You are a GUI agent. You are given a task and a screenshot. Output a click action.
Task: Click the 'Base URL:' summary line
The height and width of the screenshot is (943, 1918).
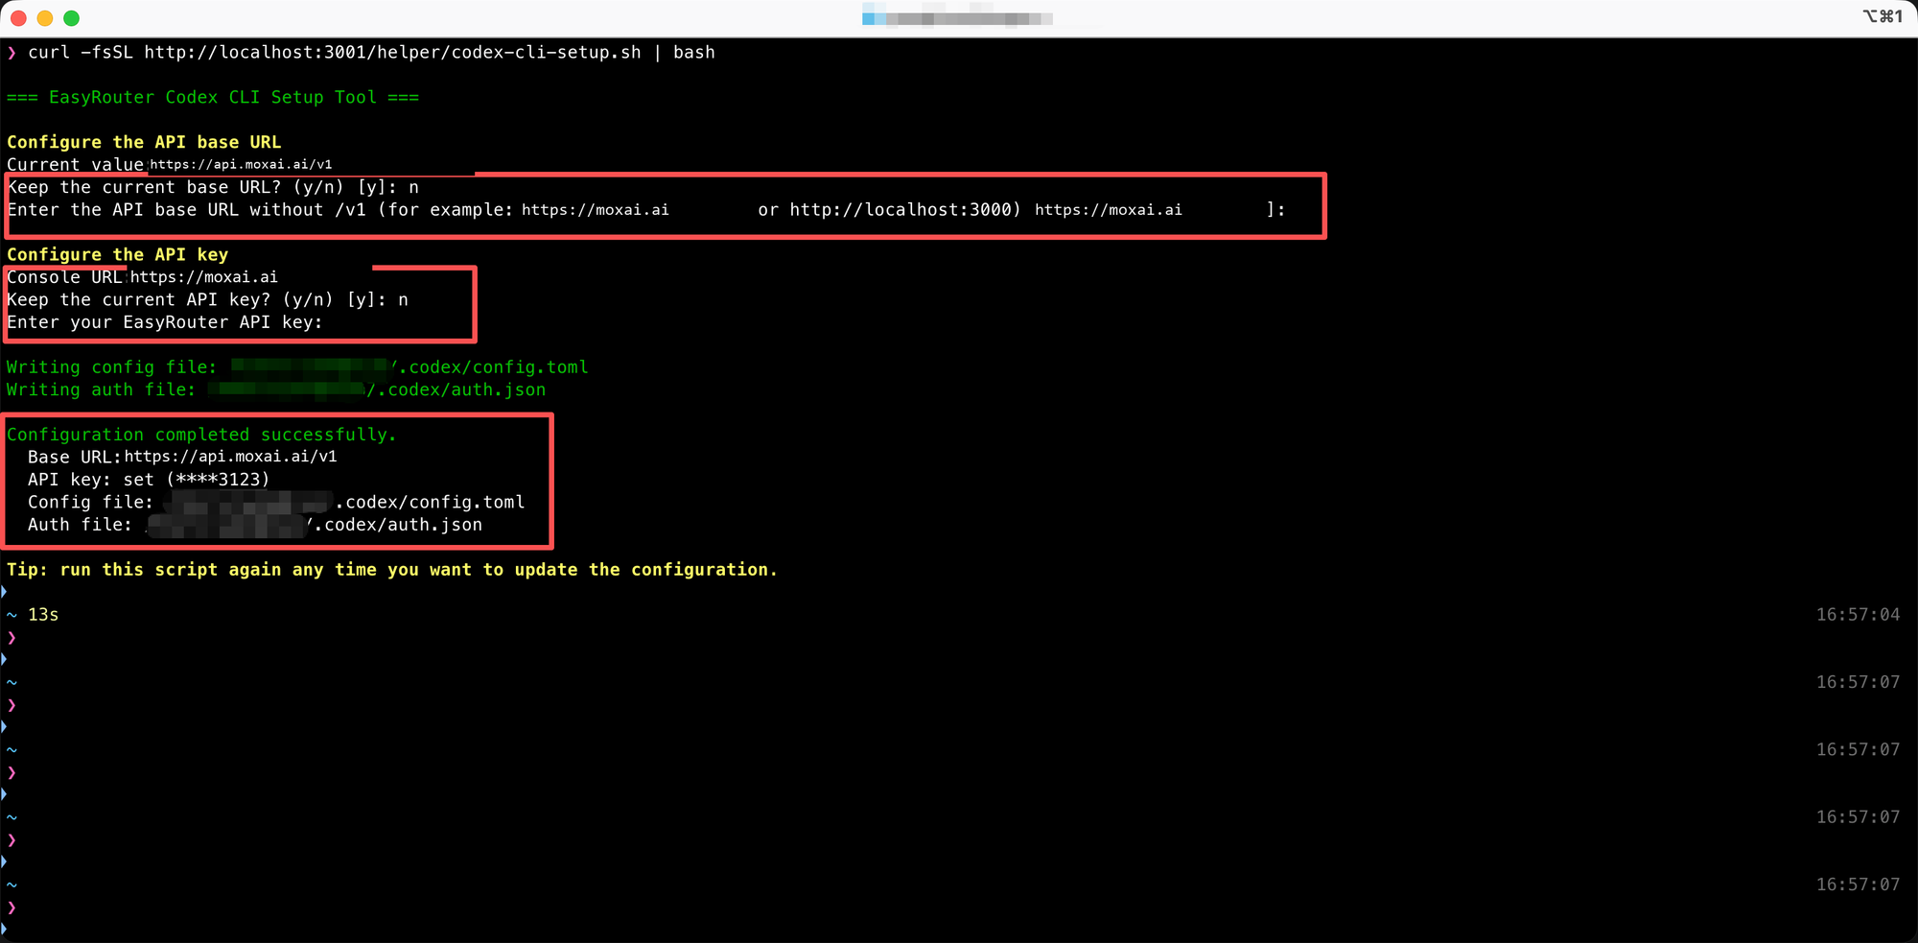tap(182, 457)
